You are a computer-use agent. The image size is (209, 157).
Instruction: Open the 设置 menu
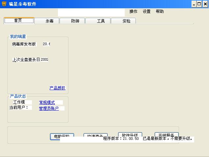[146, 12]
